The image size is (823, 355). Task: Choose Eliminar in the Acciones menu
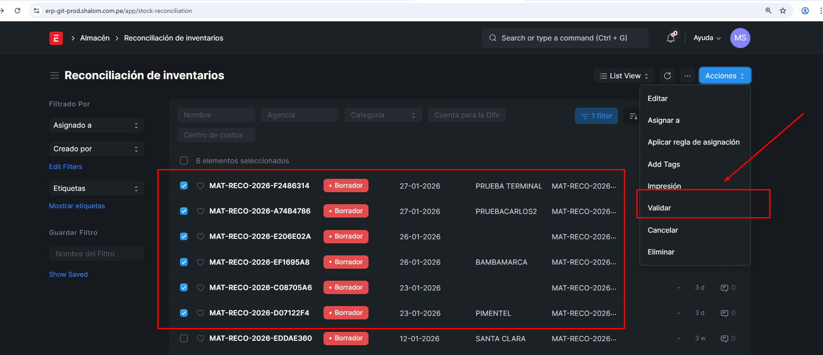[661, 252]
